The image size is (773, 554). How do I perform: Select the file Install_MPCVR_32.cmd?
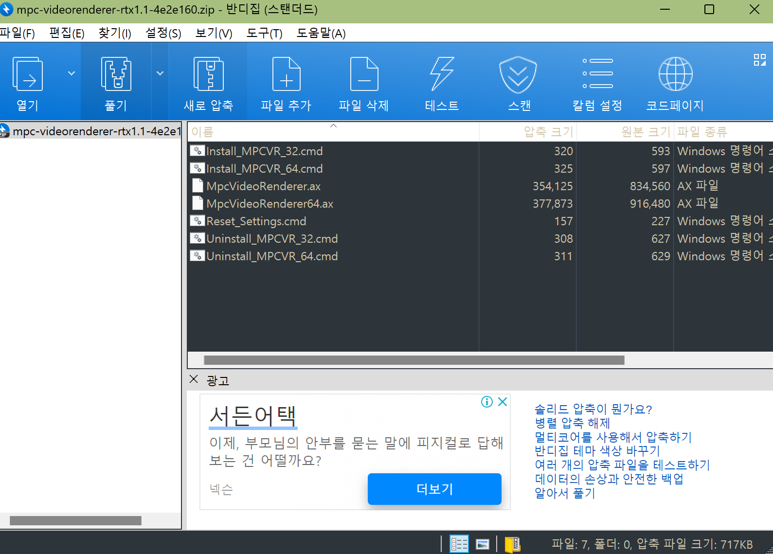tap(264, 151)
